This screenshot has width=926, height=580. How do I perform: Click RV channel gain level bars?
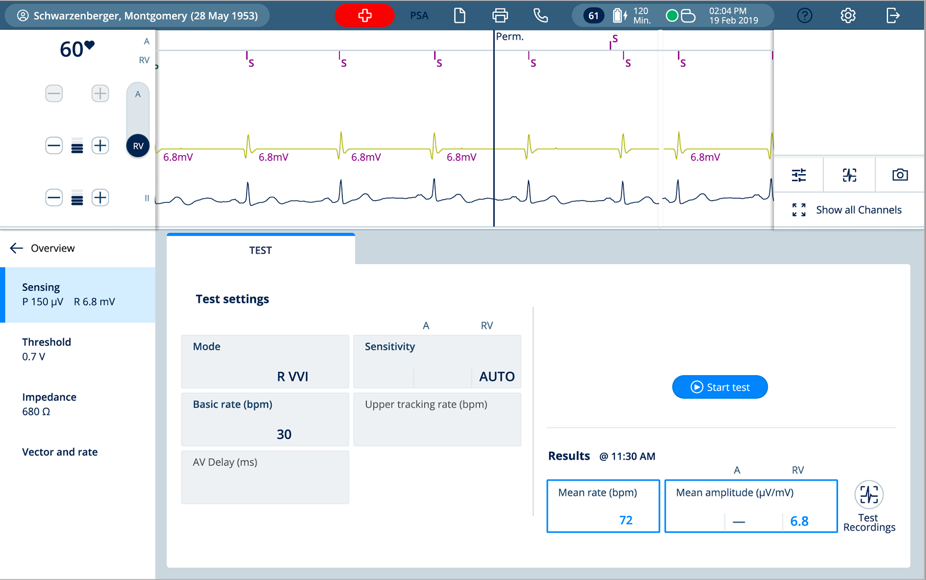77,146
